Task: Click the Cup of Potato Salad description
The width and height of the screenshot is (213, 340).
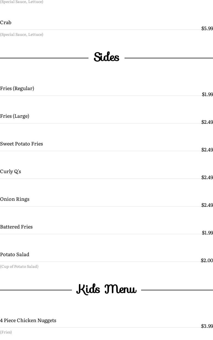Action: [x=19, y=266]
